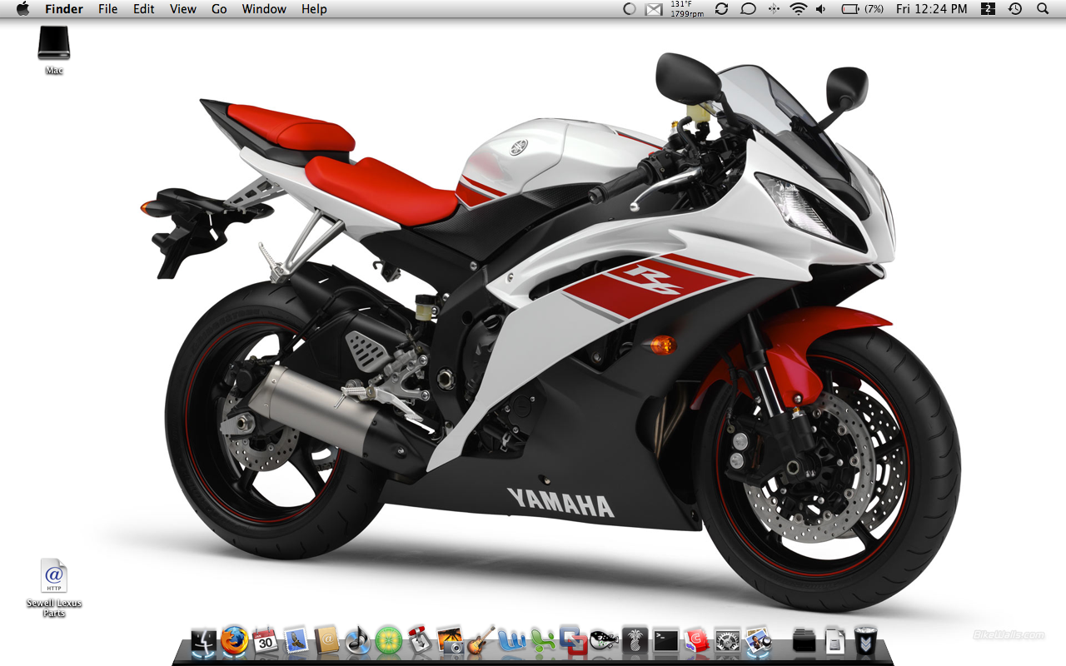Image resolution: width=1066 pixels, height=666 pixels.
Task: Launch Microsoft Excel from the Dock
Action: tap(543, 639)
